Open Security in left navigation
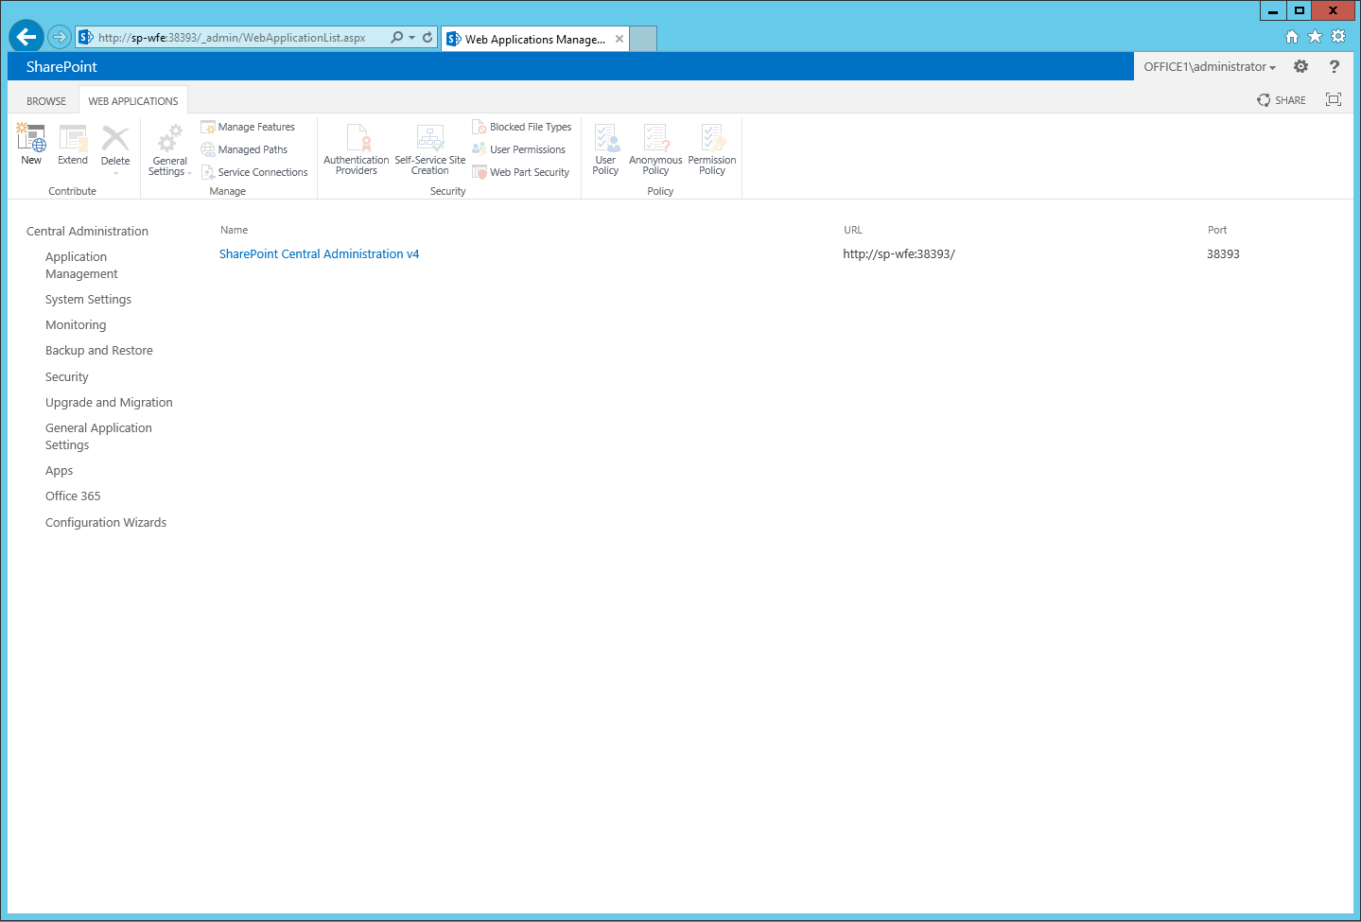The height and width of the screenshot is (922, 1361). click(x=67, y=377)
